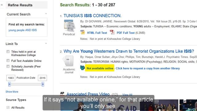Click the Periodical icon for result 1
Screen dimensions: 197x111
tap(70, 26)
